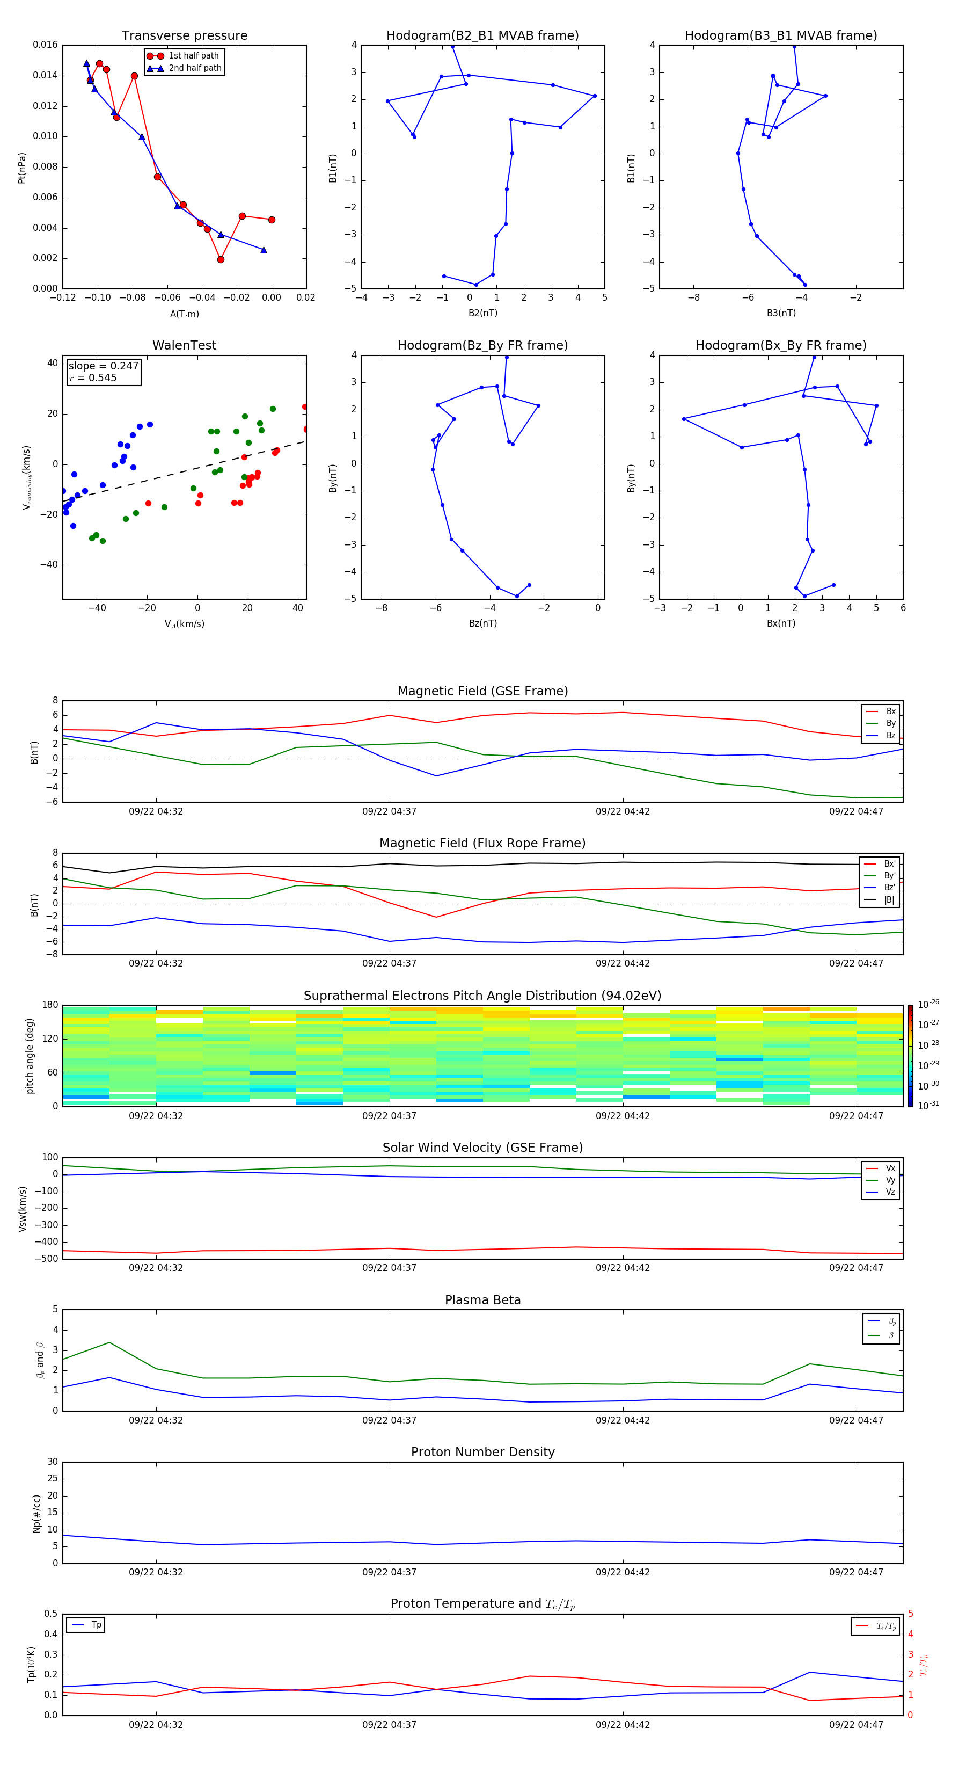Select 'Bx' in GSE magnetic field legend
Image resolution: width=966 pixels, height=1772 pixels.
[x=881, y=711]
